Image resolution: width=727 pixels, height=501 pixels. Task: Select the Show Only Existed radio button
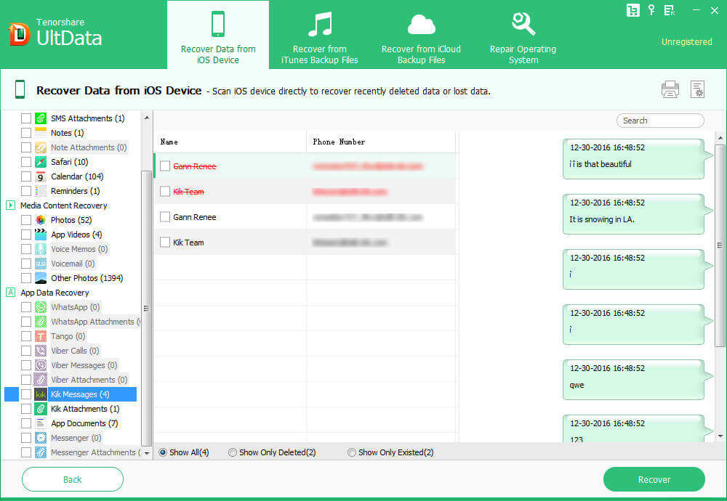click(352, 452)
